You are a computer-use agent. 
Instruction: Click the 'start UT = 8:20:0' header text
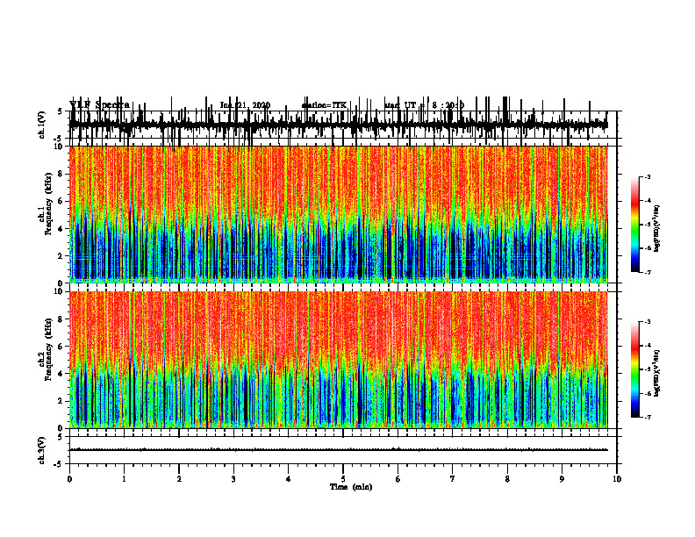(x=424, y=105)
